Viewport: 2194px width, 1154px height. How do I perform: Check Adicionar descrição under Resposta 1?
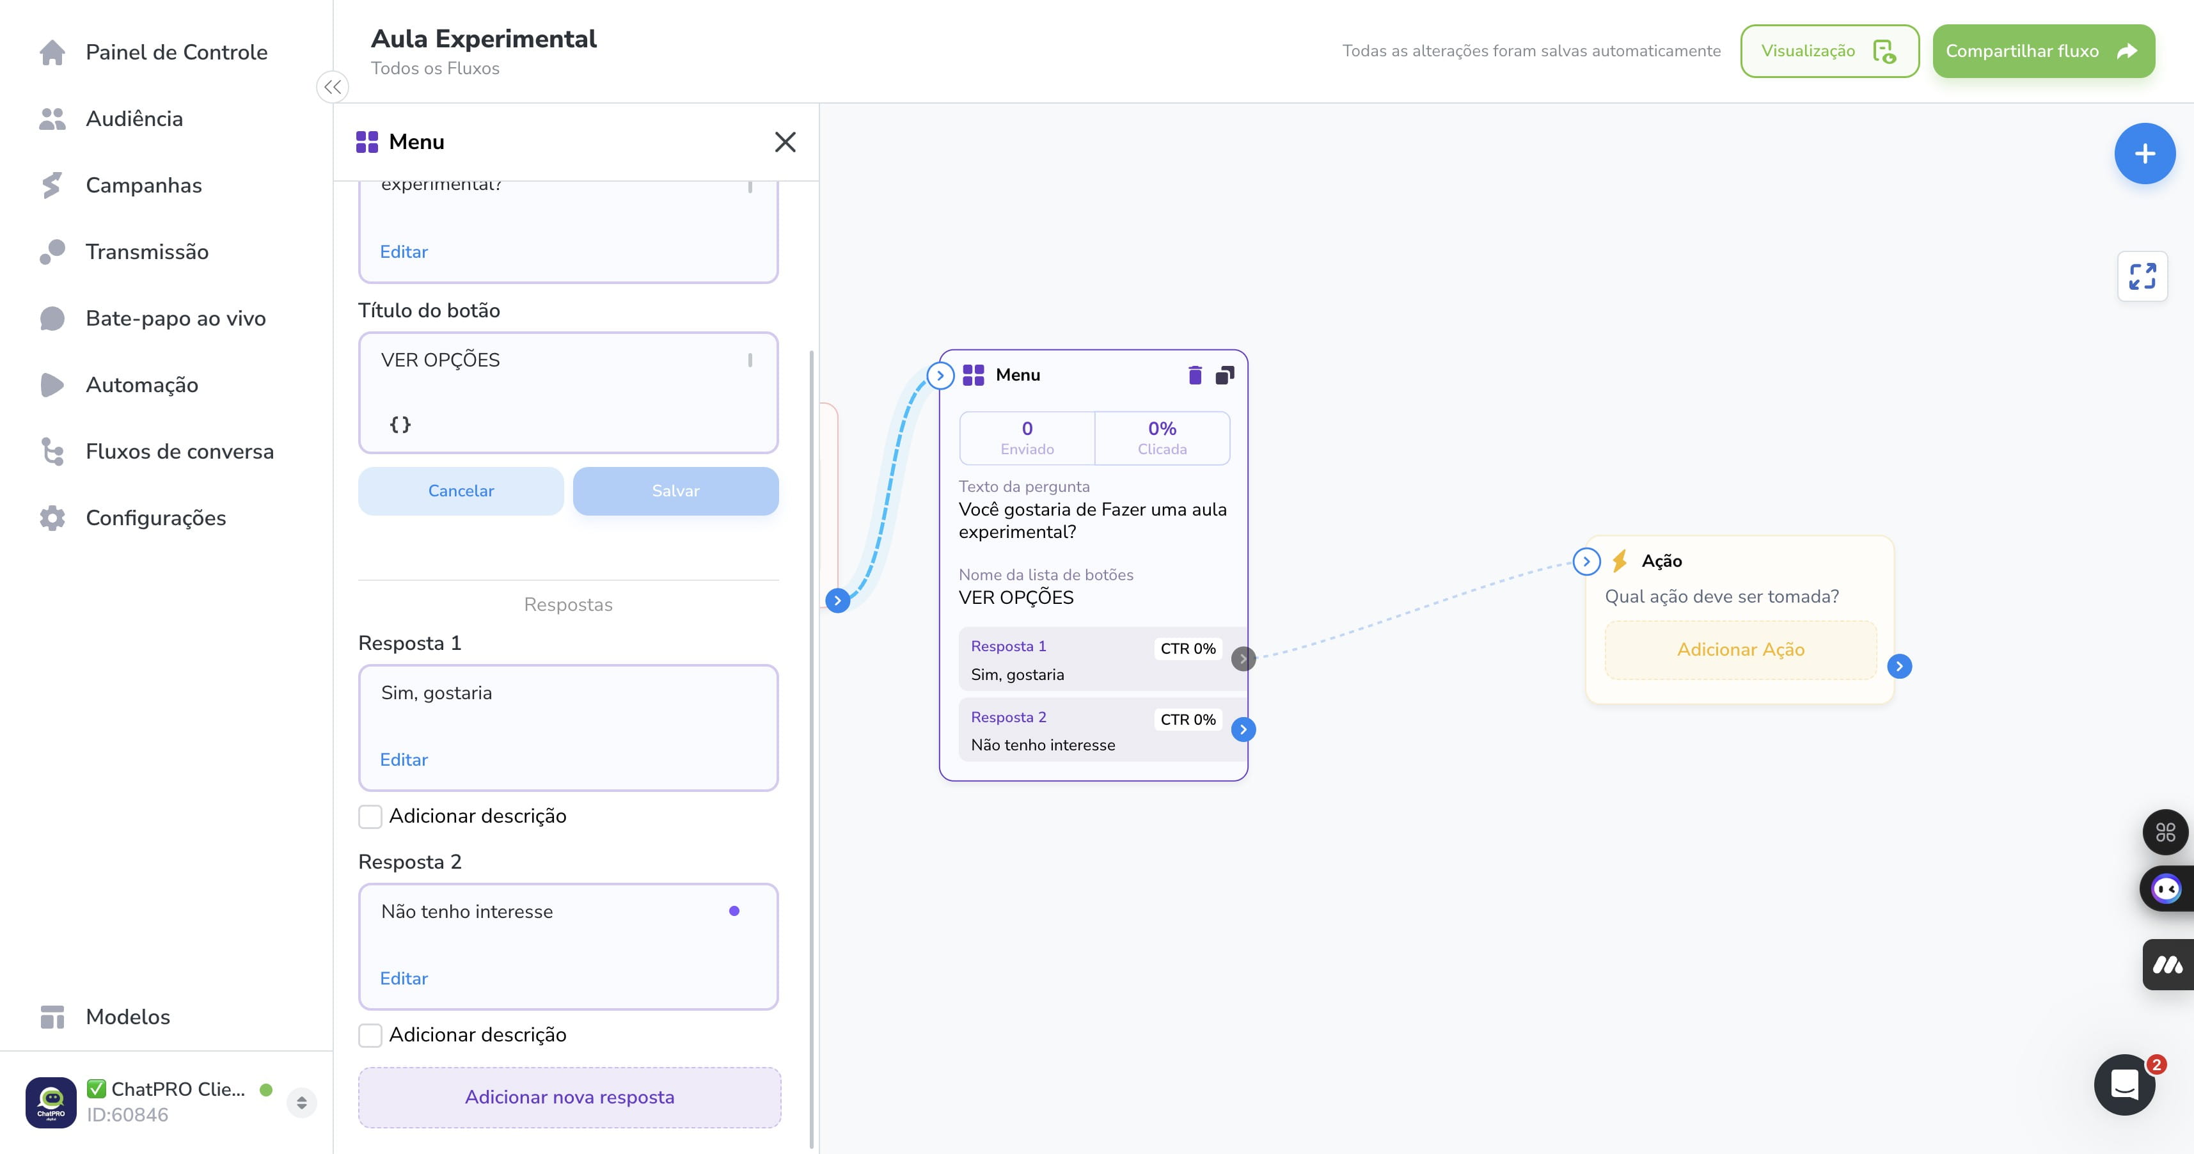point(370,817)
